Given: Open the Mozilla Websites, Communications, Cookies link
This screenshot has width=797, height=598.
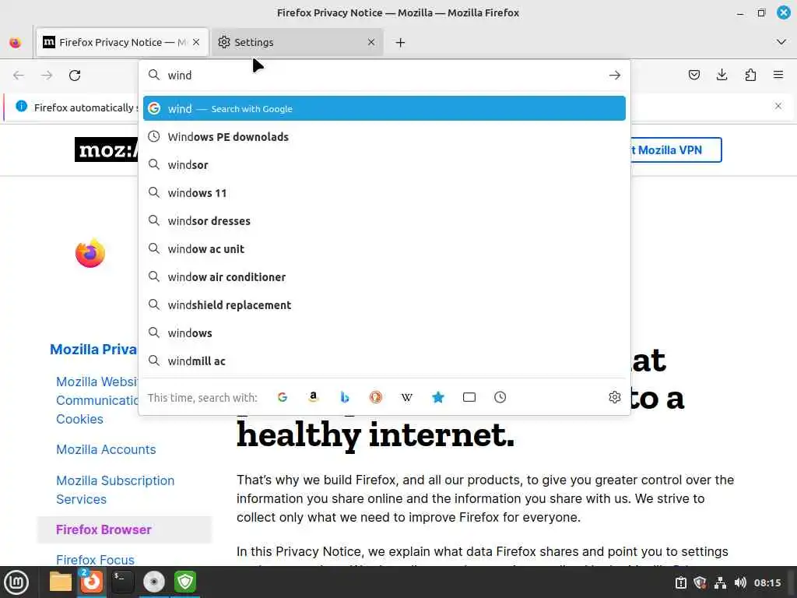Looking at the screenshot, I should point(97,400).
